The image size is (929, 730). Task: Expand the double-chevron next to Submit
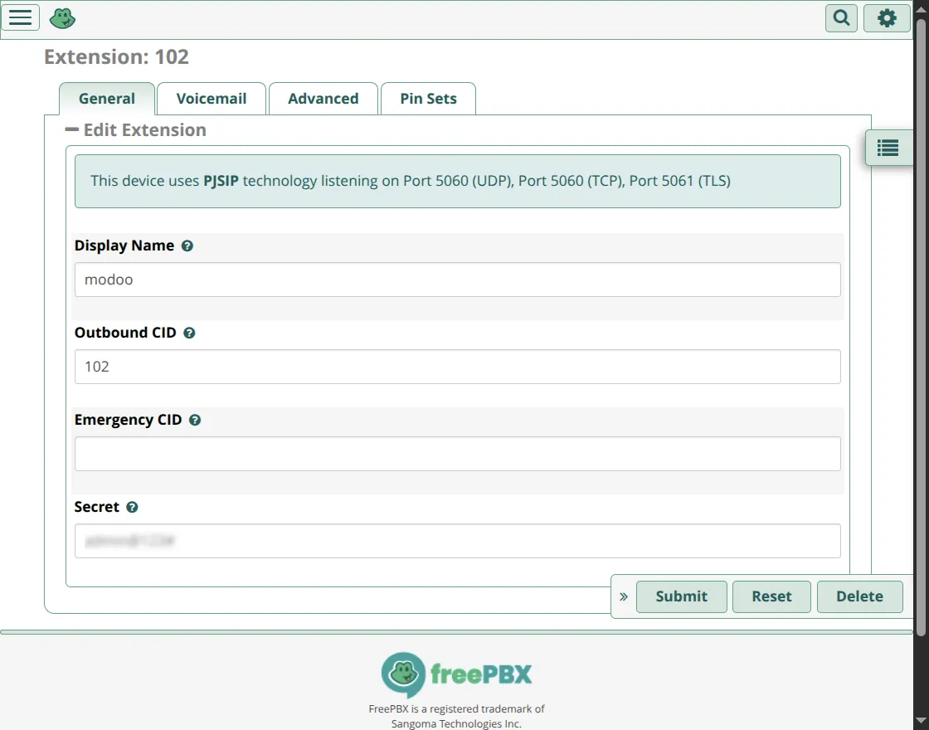click(x=623, y=596)
